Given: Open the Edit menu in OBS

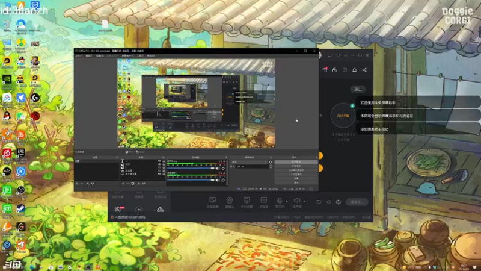Looking at the screenshot, I should pyautogui.click(x=89, y=55).
